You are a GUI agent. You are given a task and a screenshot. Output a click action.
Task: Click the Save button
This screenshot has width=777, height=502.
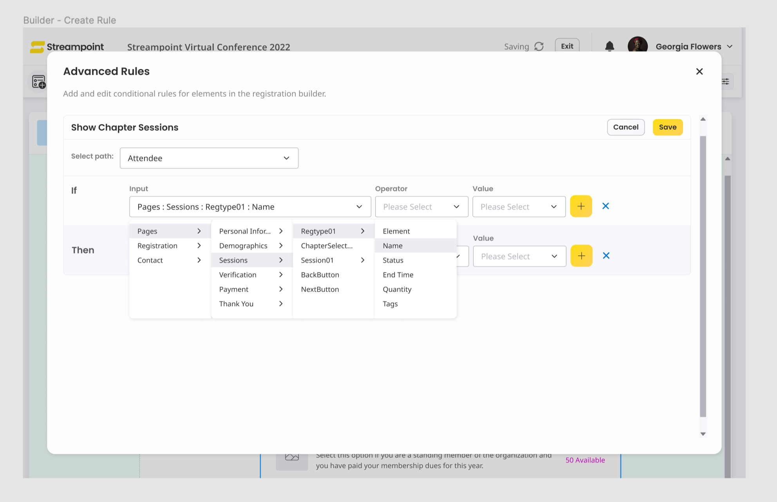(x=667, y=127)
